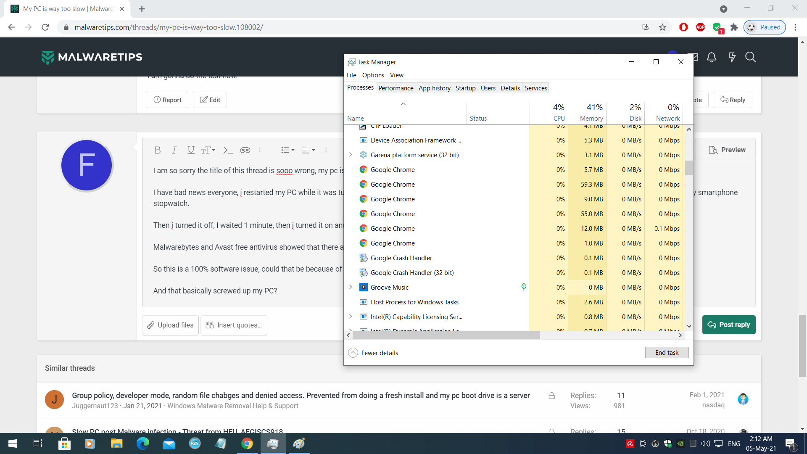
Task: Bookmark page with the star icon
Action: point(662,27)
